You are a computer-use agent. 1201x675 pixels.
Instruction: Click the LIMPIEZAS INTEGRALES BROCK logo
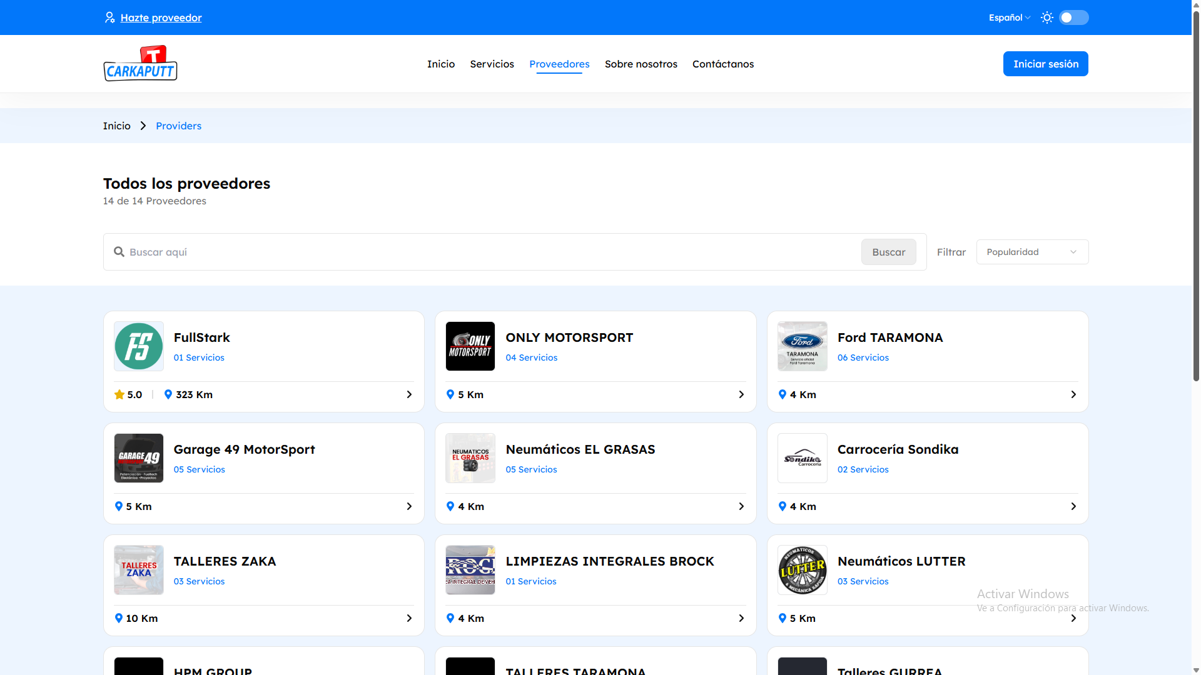pyautogui.click(x=470, y=570)
